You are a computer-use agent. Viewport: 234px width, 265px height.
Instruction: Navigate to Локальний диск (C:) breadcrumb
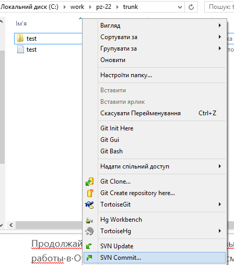point(29,7)
